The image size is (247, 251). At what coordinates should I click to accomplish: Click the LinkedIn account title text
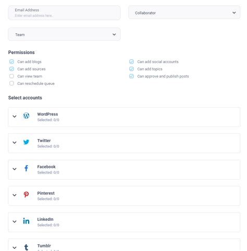point(45,219)
